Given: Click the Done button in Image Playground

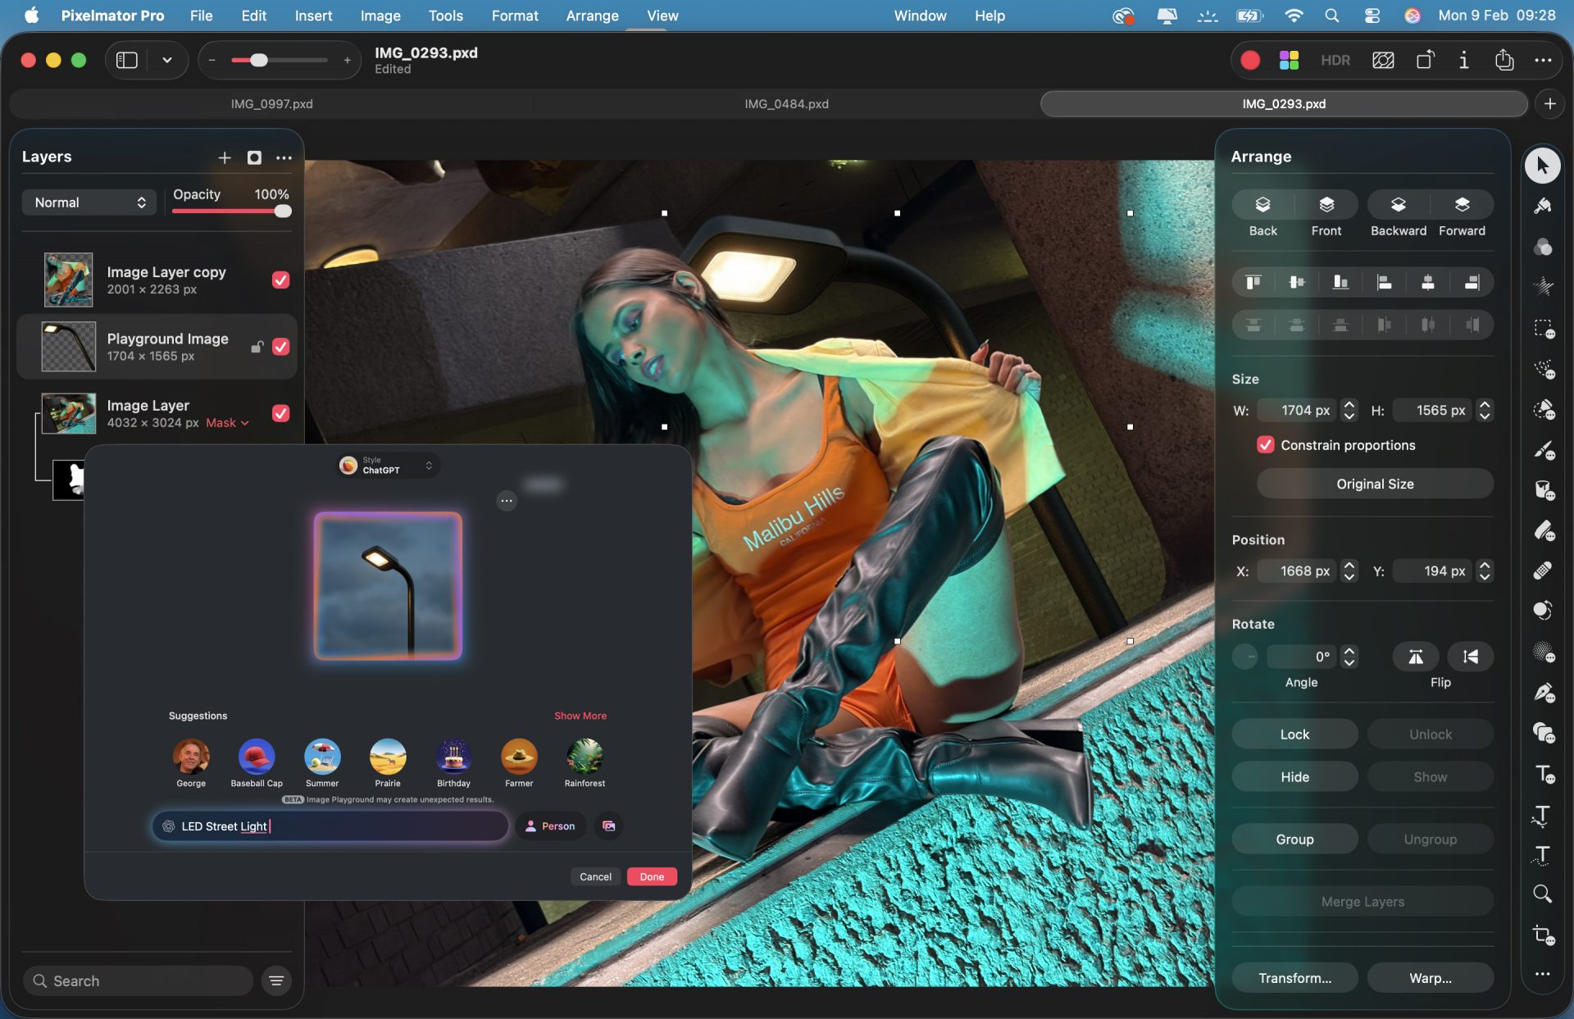Looking at the screenshot, I should [652, 876].
